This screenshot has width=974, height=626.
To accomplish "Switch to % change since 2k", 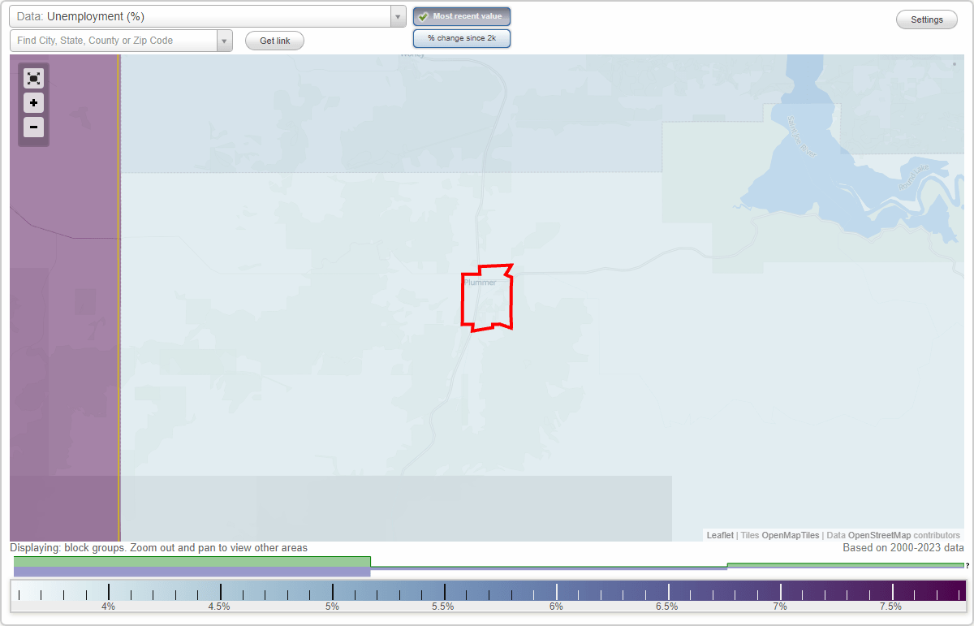I will 462,38.
